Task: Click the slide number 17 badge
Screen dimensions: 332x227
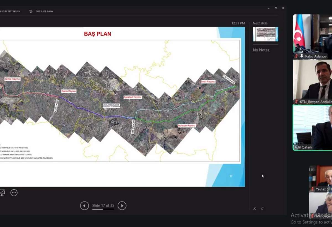Action: [231, 176]
